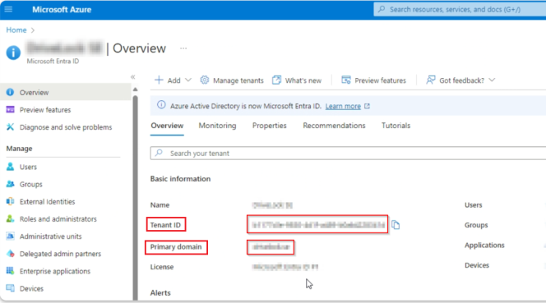
Task: Follow the Learn more link
Action: (x=343, y=106)
